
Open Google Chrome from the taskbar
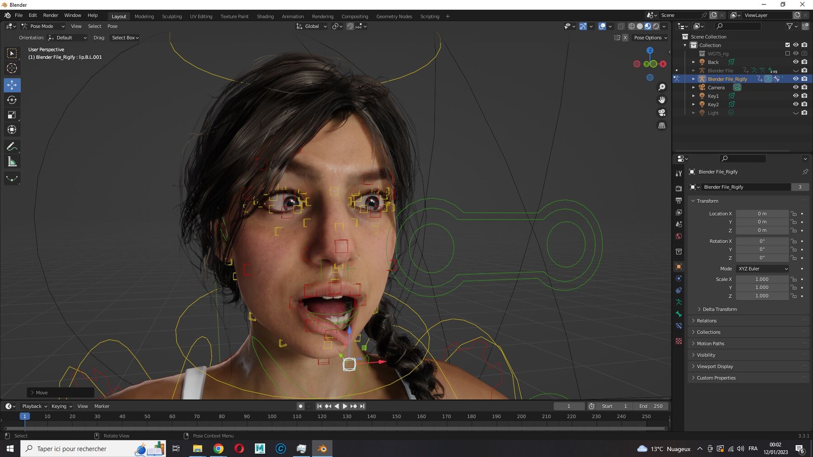(218, 448)
